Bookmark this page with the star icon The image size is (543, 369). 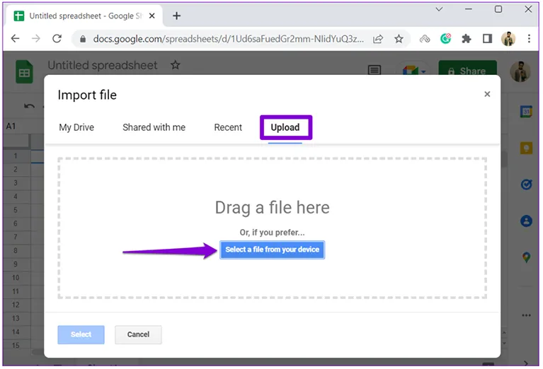pos(399,39)
